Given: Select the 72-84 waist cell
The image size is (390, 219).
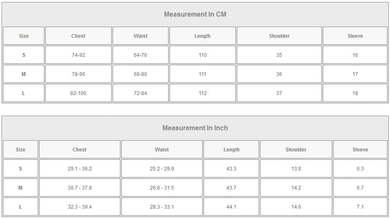Looking at the screenshot, I should [140, 93].
